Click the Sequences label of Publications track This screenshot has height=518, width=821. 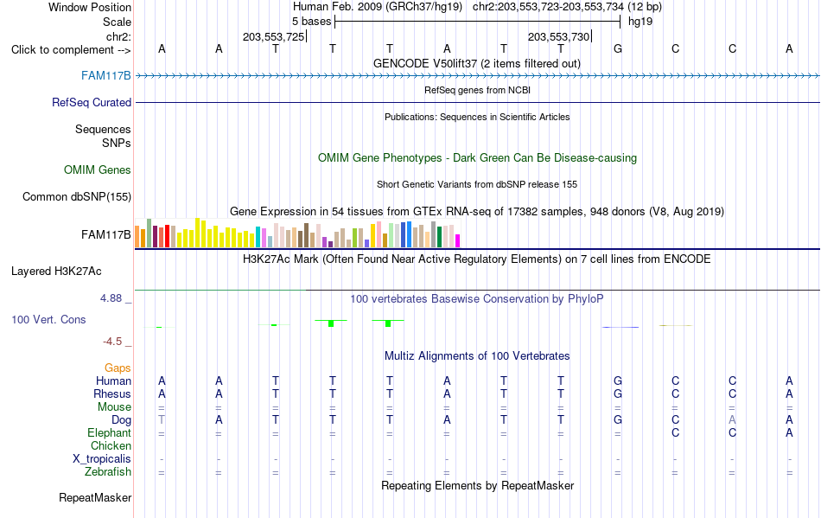coord(103,130)
